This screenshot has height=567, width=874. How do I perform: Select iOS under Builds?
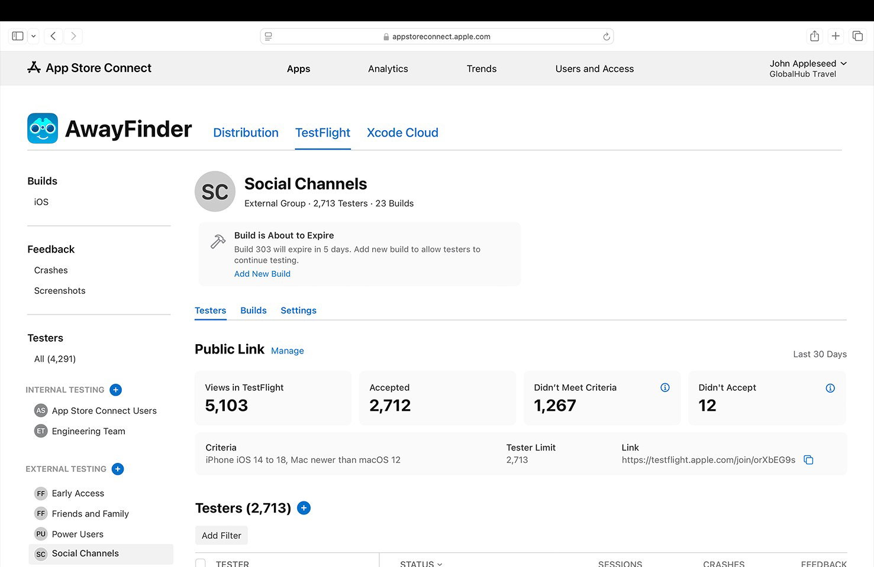[41, 202]
